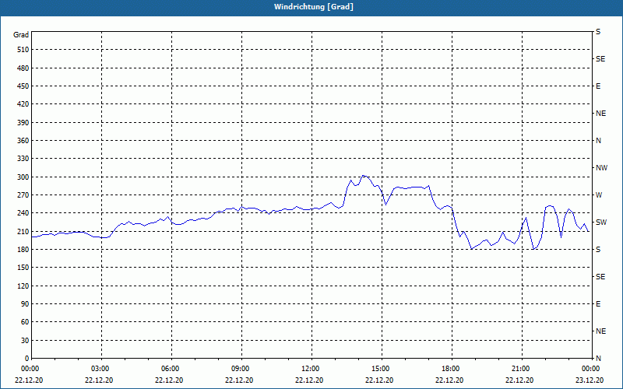Pick the 390 degree axis label
Screen dimensions: 623x389
pos(23,122)
